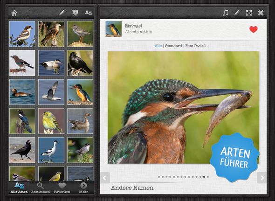Select the kingfisher thumbnail in species grid
The height and width of the screenshot is (201, 275).
pos(80,92)
